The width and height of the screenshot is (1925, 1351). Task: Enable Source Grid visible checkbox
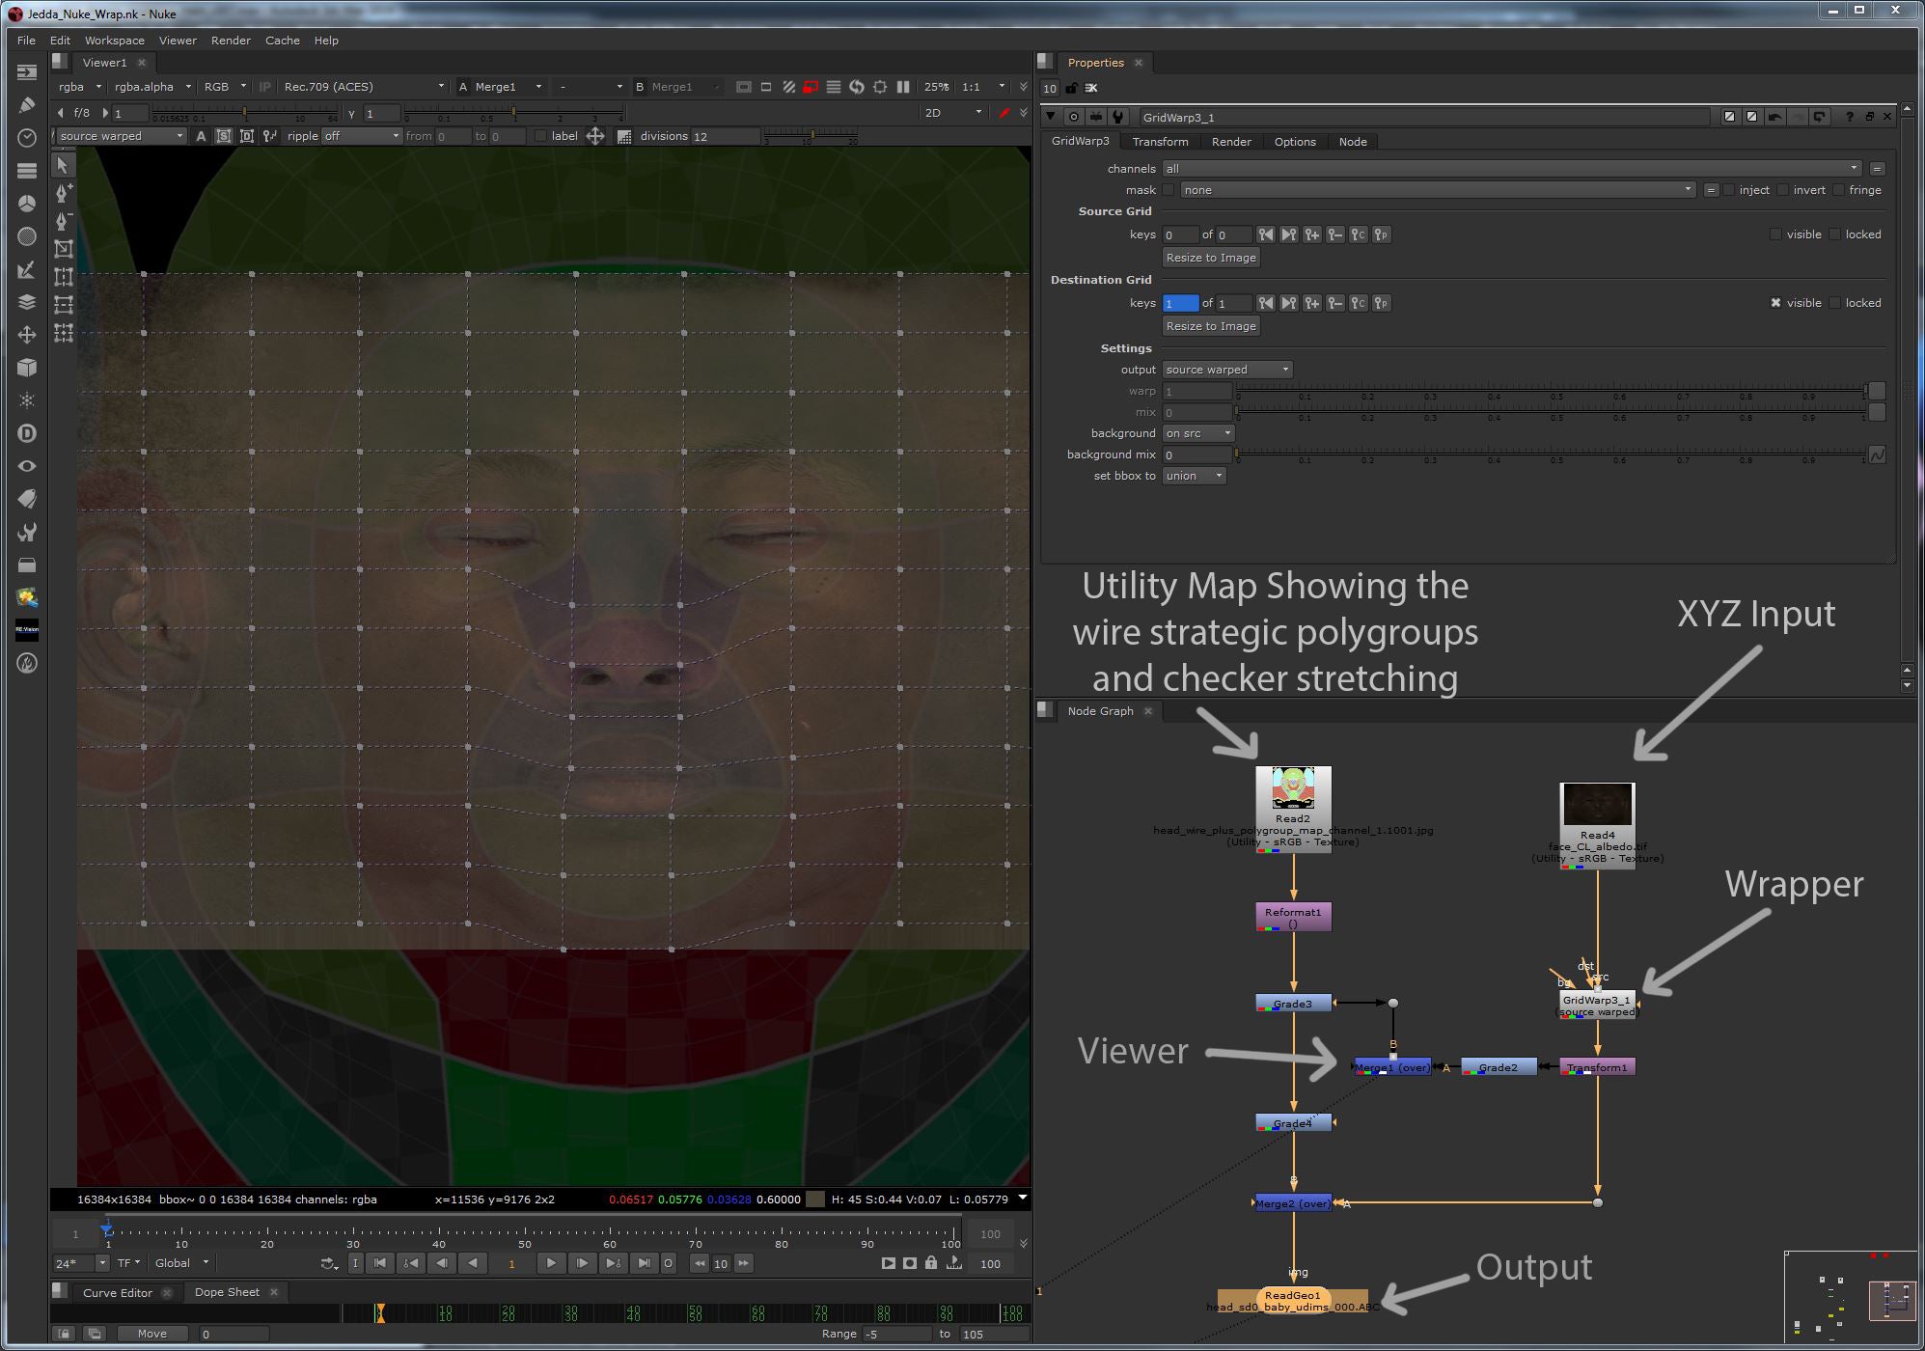[x=1775, y=234]
